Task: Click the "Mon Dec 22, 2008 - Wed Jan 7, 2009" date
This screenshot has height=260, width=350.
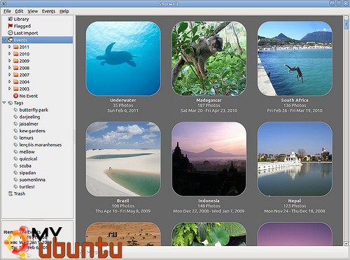Action: coord(209,211)
